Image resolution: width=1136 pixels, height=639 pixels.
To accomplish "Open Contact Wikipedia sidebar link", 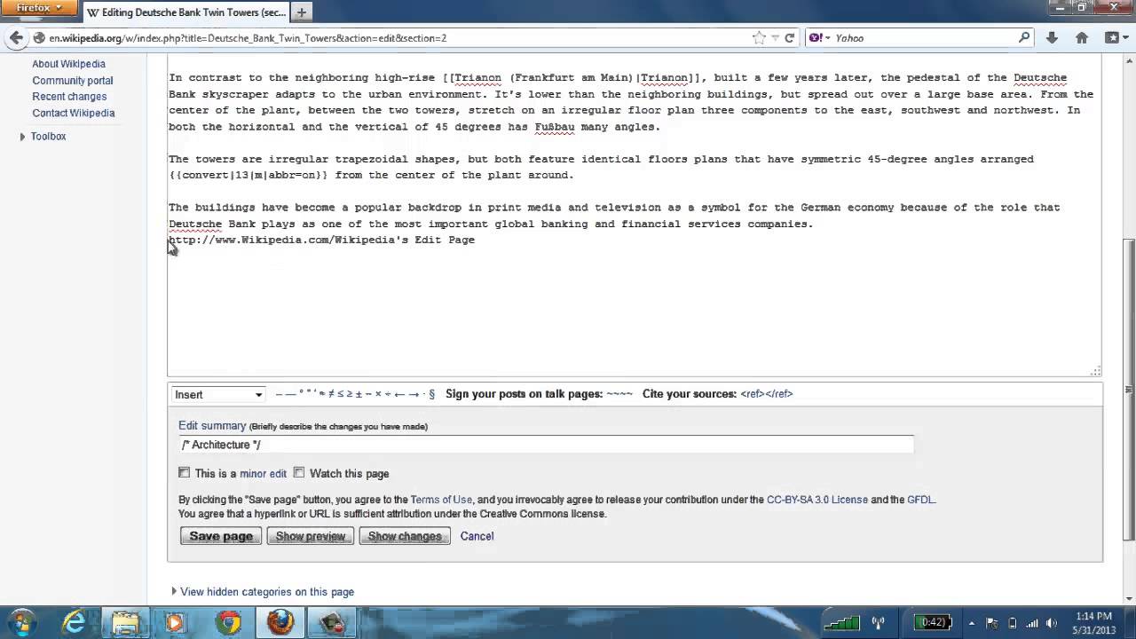I will coord(74,114).
